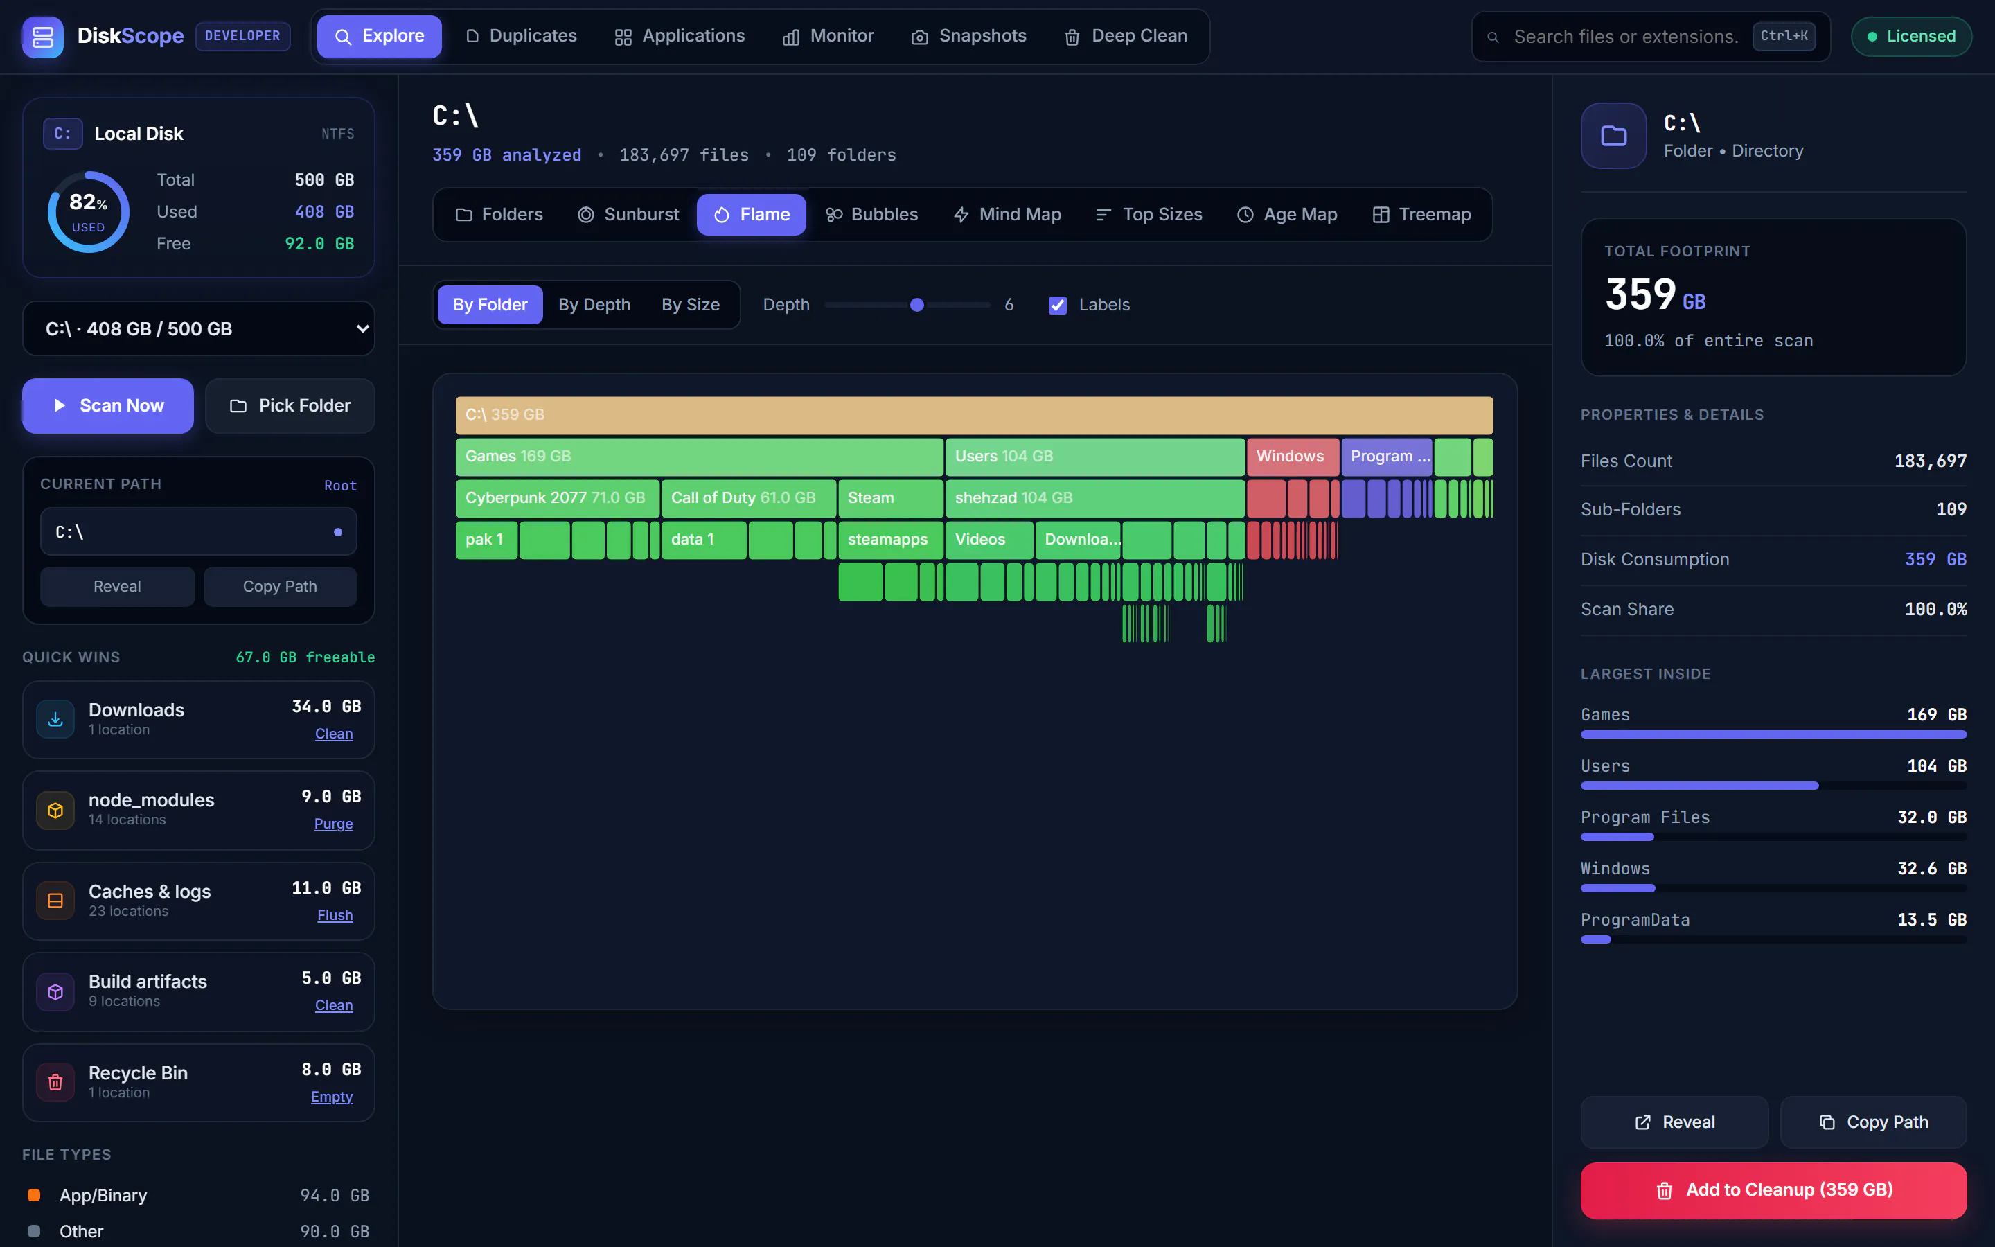The width and height of the screenshot is (1995, 1247).
Task: Click the DEVELOPER edition badge
Action: click(x=242, y=36)
